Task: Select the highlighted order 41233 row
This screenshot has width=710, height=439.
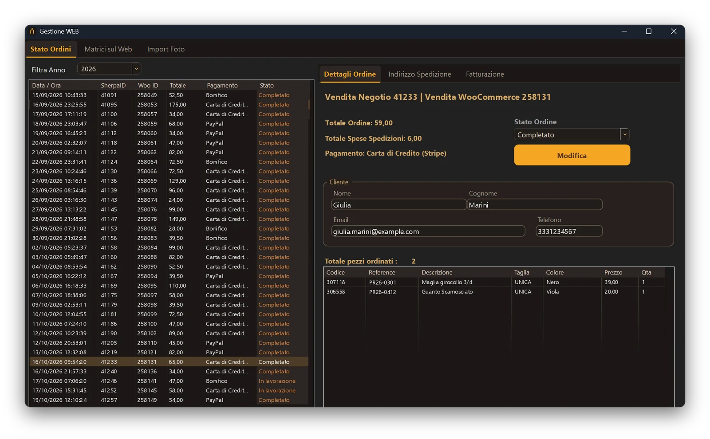Action: (169, 362)
